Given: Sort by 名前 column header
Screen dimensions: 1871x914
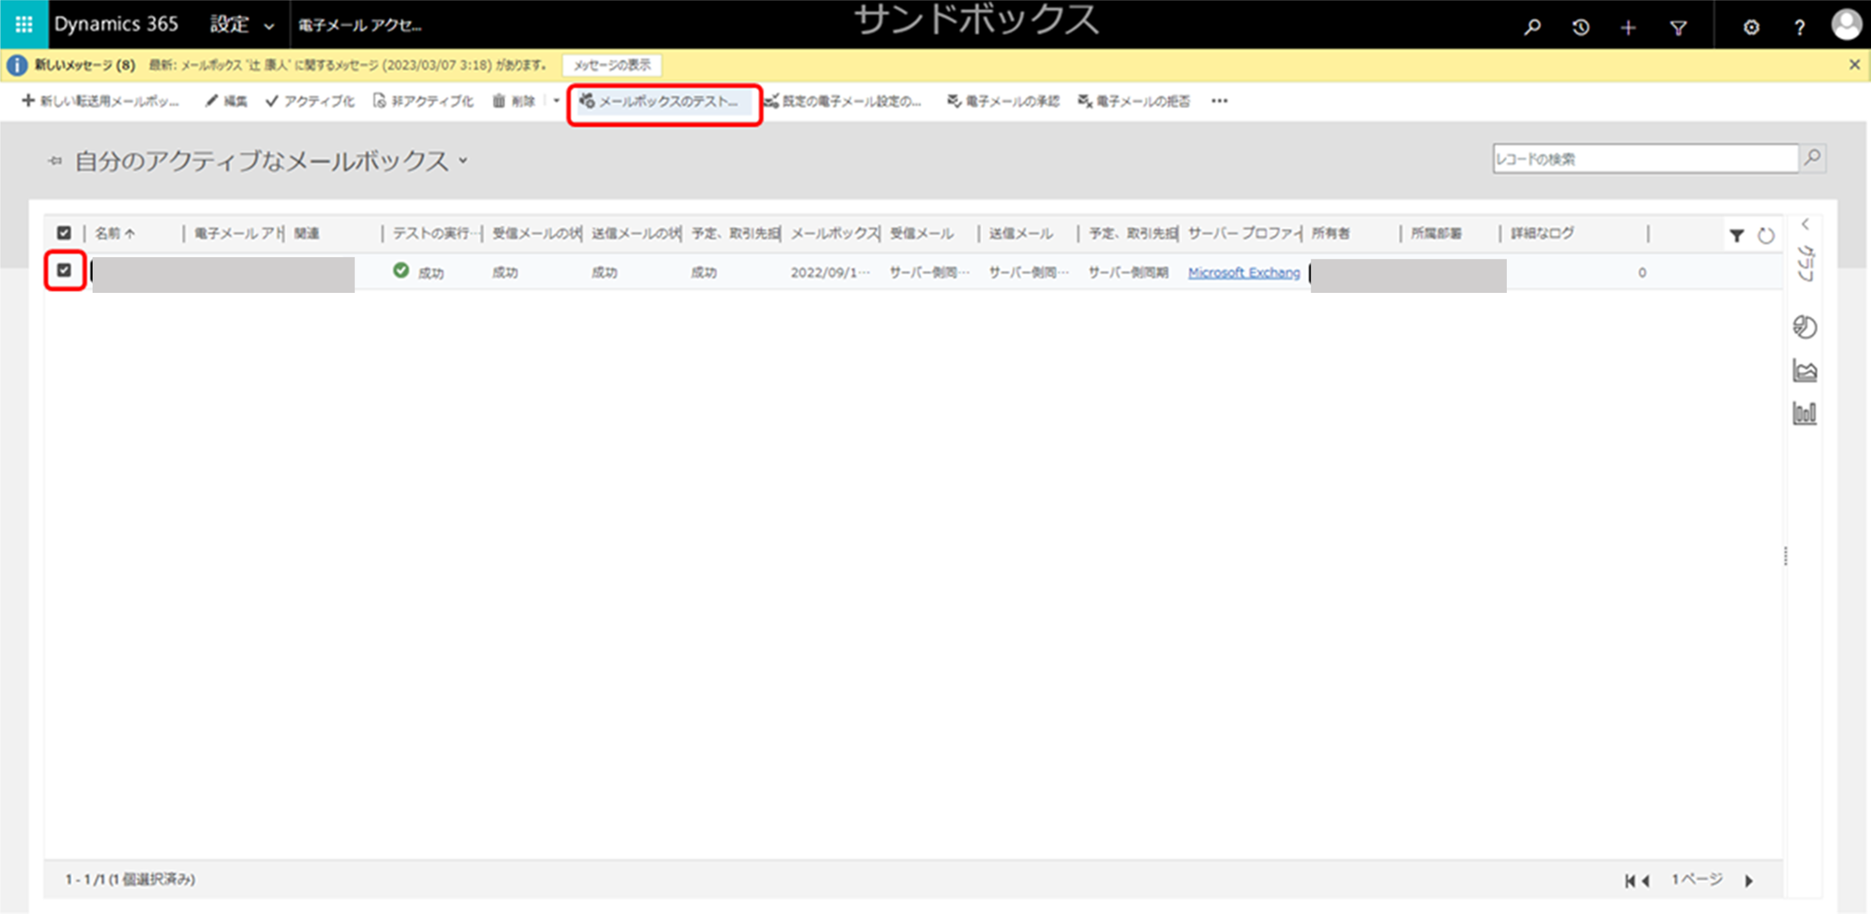Looking at the screenshot, I should pyautogui.click(x=115, y=233).
